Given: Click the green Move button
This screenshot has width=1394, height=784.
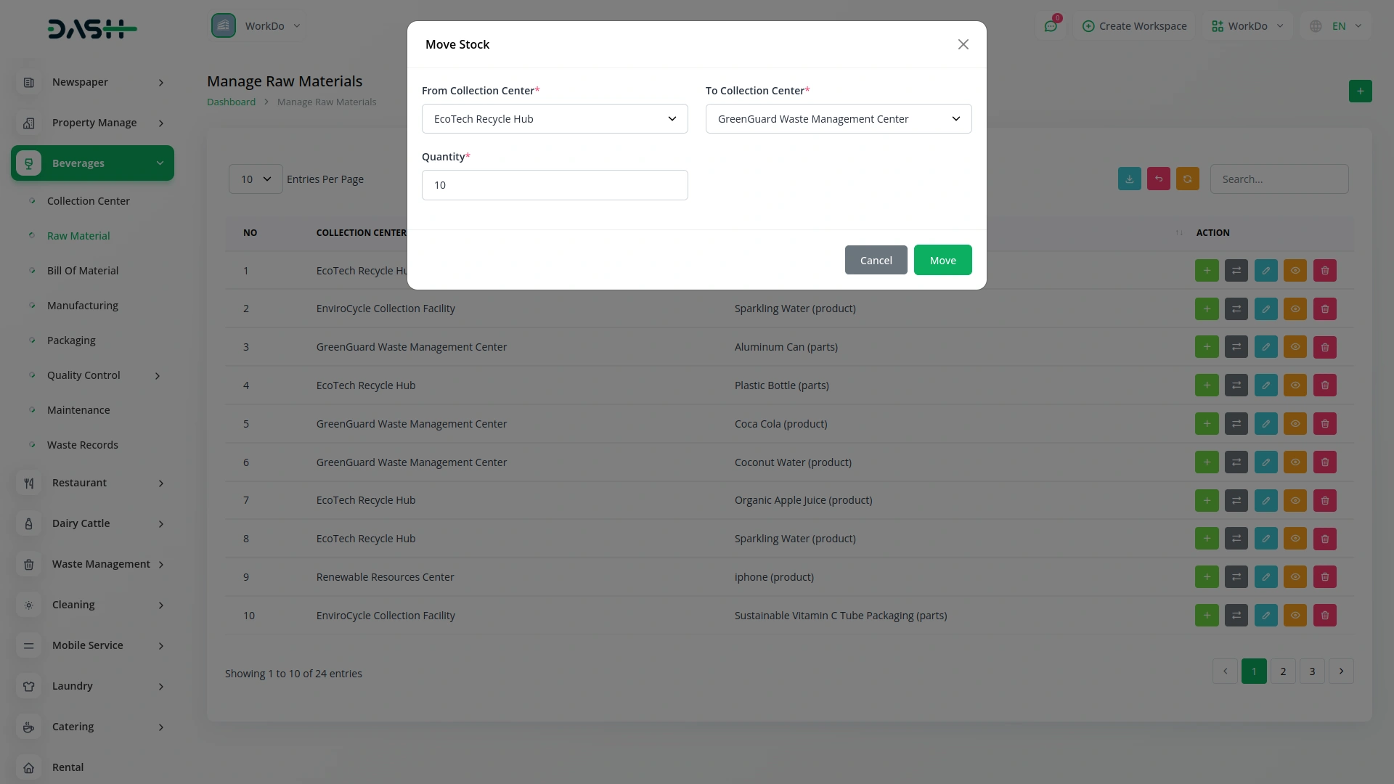Looking at the screenshot, I should click(x=942, y=261).
